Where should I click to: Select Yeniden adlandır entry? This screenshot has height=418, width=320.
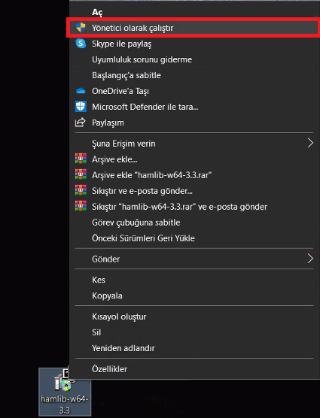click(123, 348)
